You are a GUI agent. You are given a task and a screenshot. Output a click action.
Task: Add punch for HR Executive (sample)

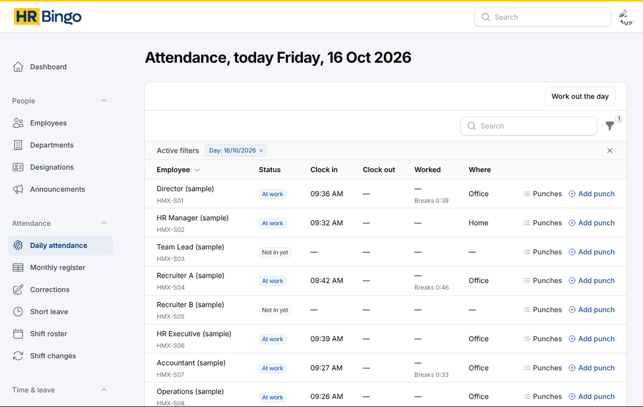[592, 338]
